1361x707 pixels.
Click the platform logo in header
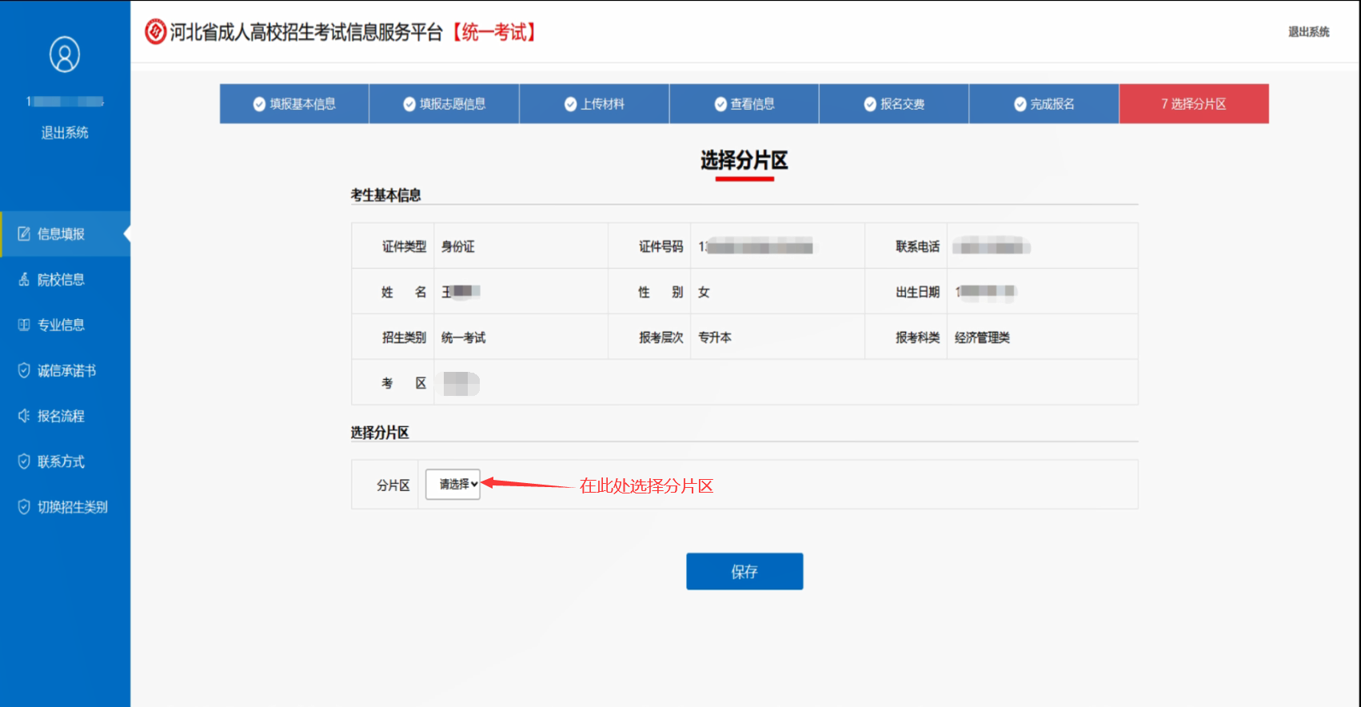(155, 32)
